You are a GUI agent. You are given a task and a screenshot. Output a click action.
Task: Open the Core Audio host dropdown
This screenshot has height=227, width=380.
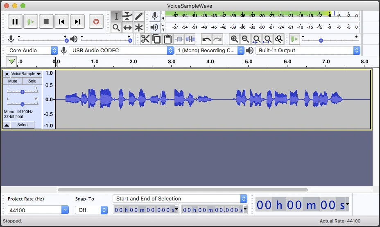click(x=32, y=51)
